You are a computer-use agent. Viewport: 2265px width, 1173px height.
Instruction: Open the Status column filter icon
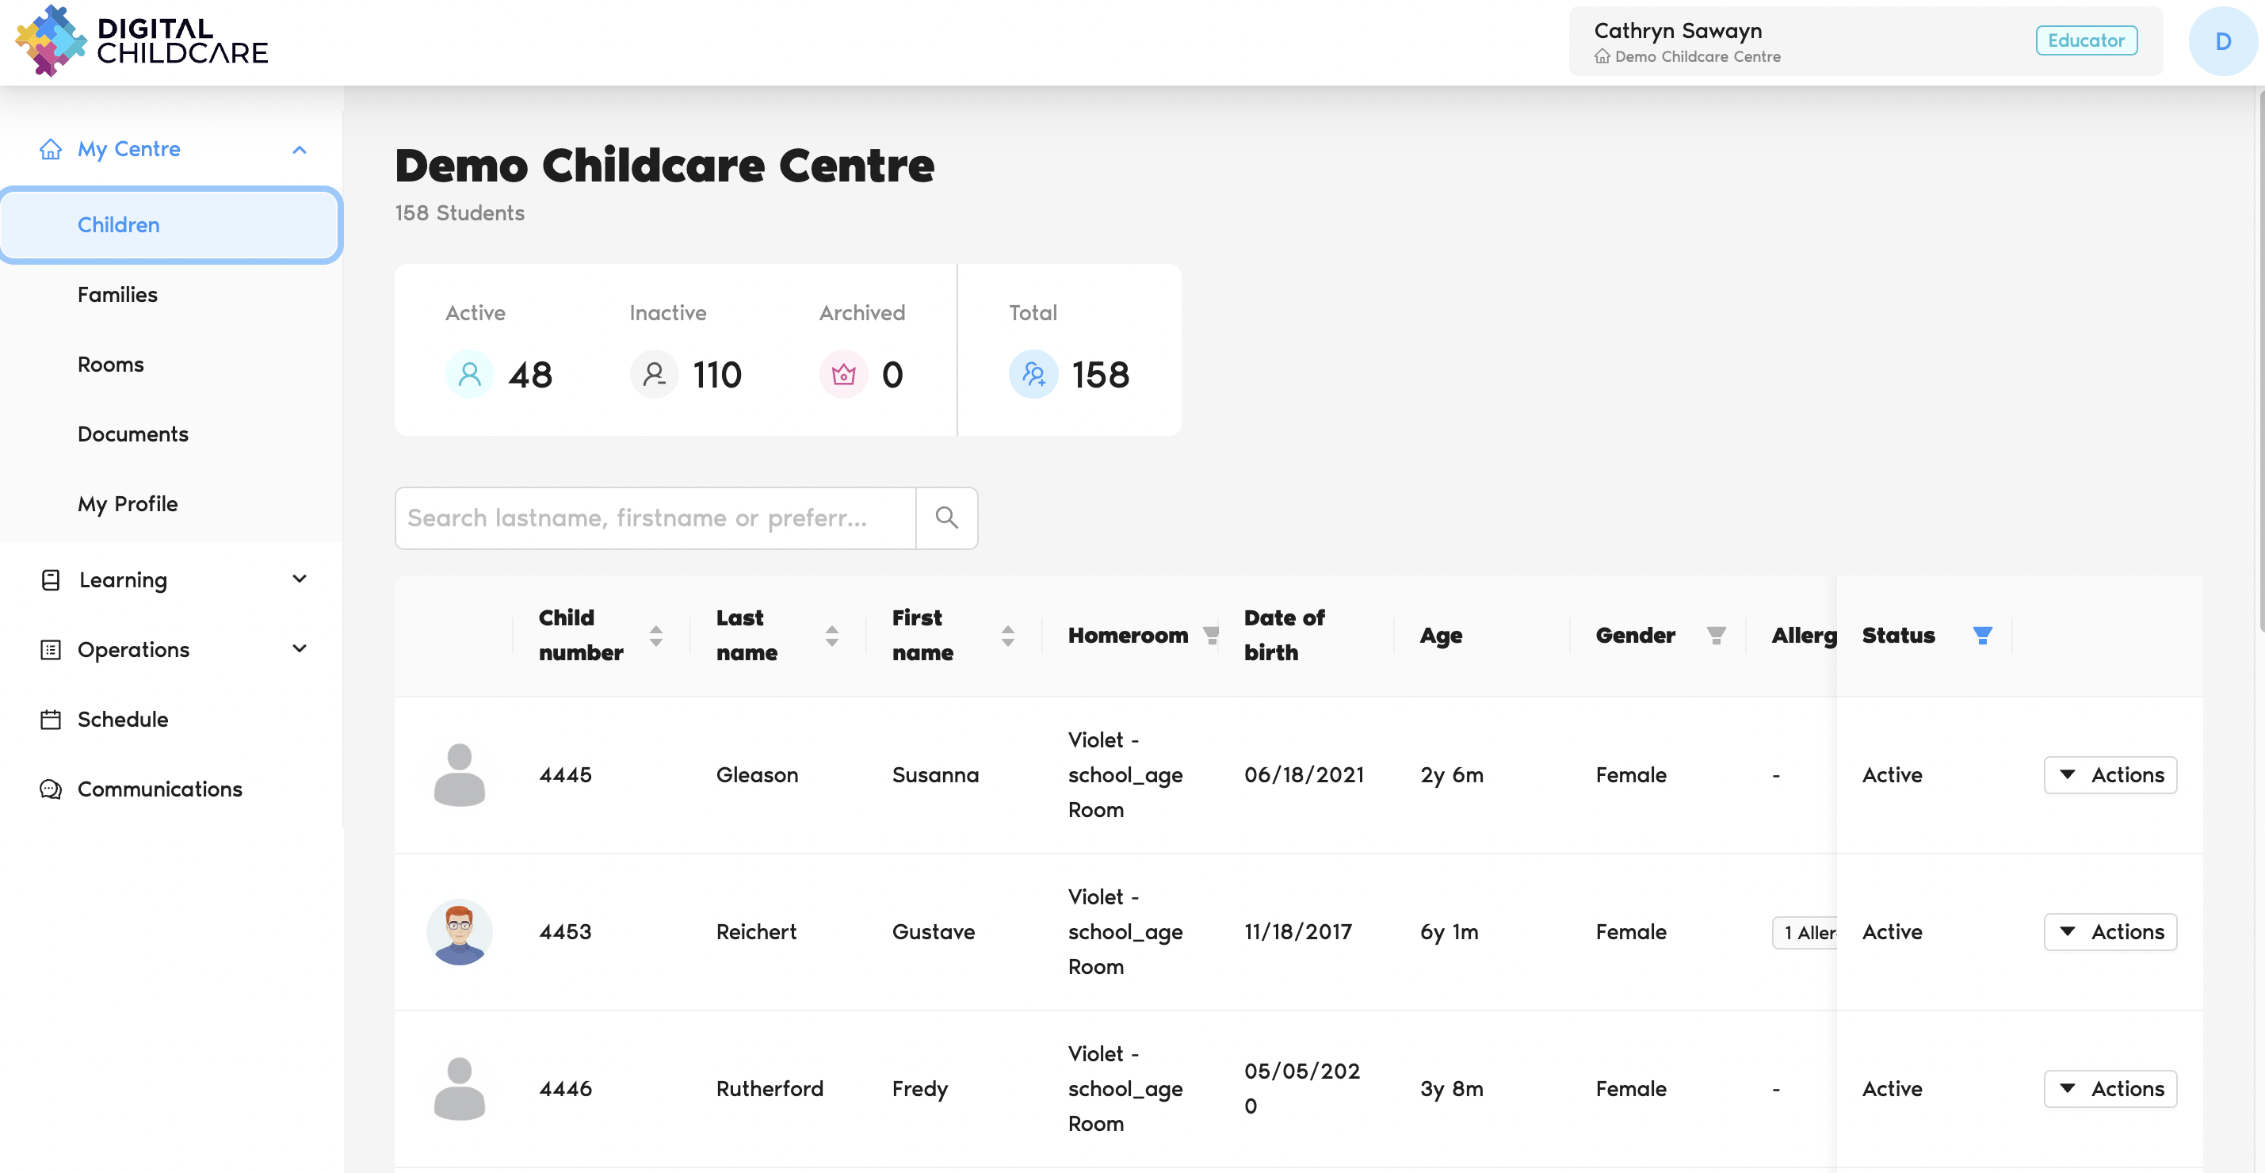[x=1981, y=635]
